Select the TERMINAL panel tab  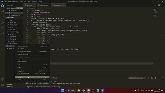coord(54,78)
